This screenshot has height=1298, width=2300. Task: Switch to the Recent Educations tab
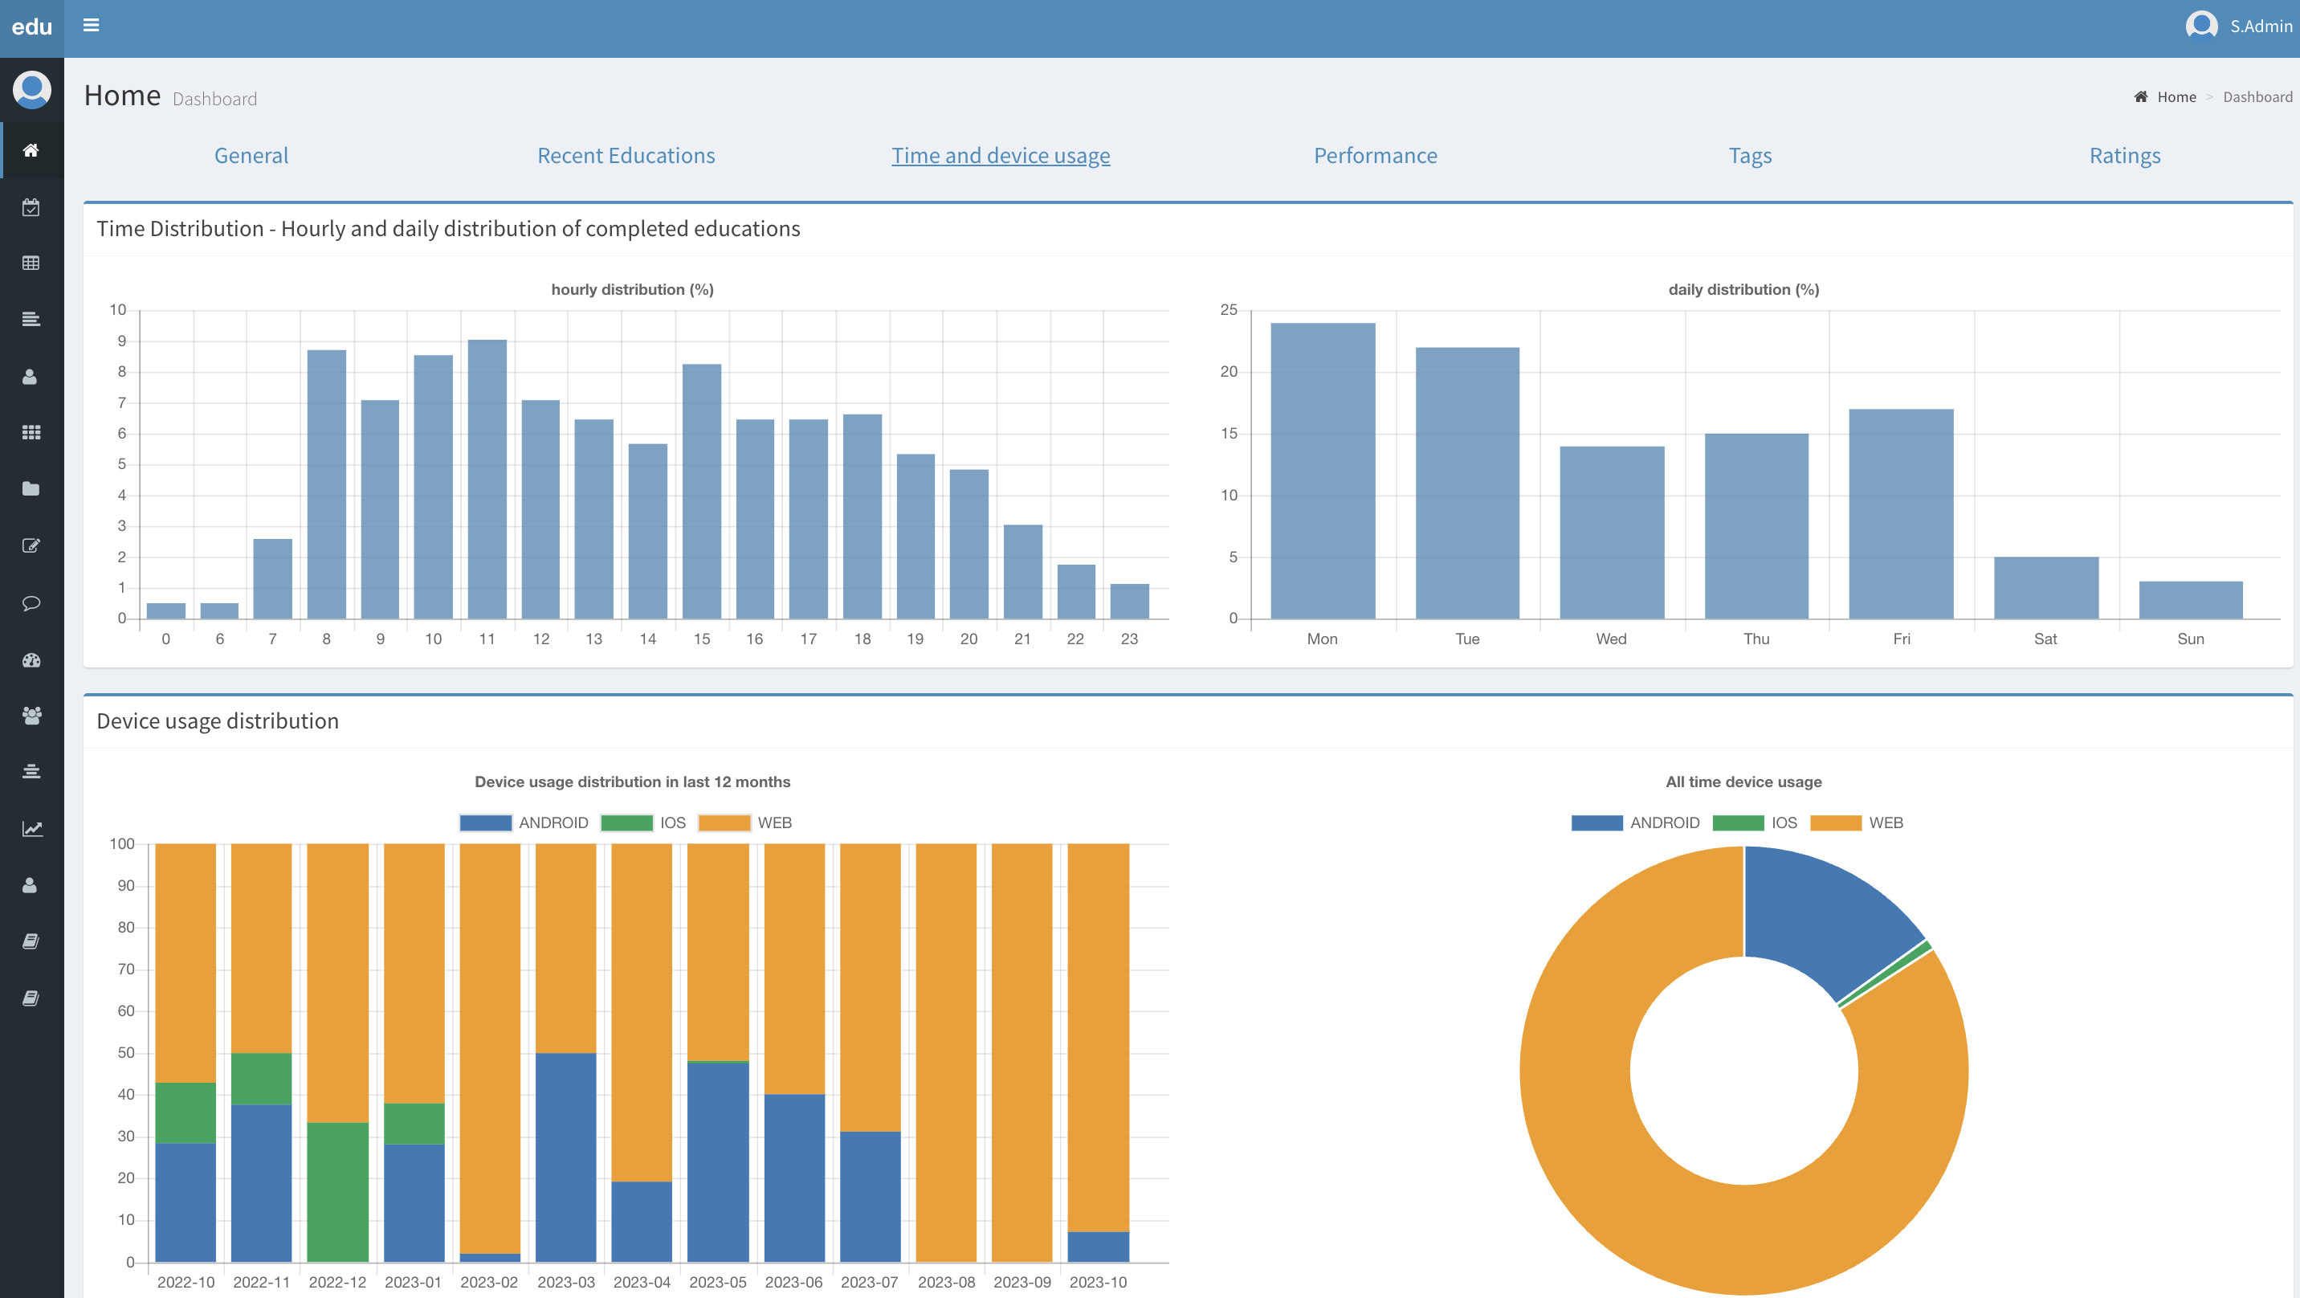click(626, 156)
